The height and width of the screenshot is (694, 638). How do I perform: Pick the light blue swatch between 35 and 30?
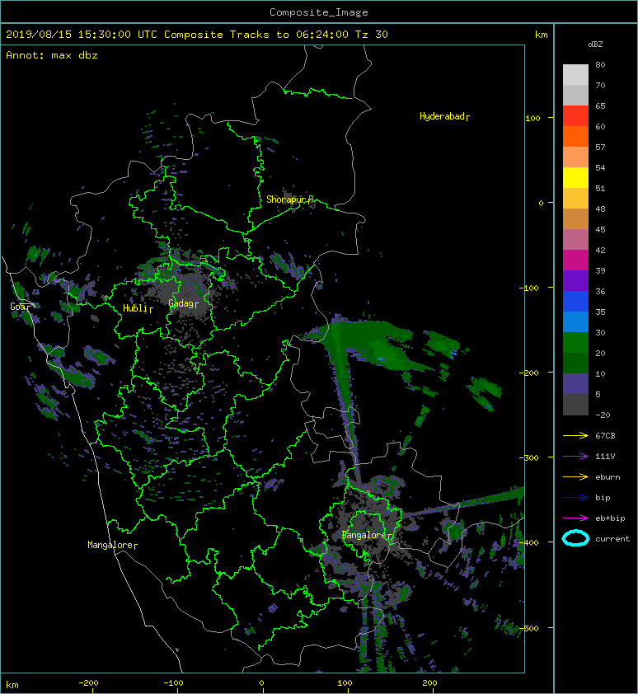575,321
